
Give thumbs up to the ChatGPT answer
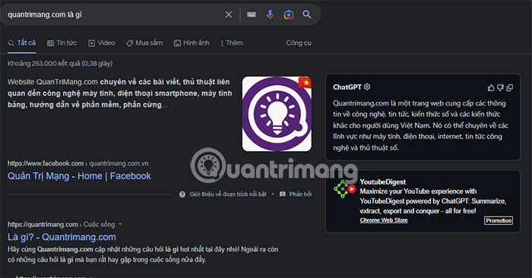pos(491,88)
